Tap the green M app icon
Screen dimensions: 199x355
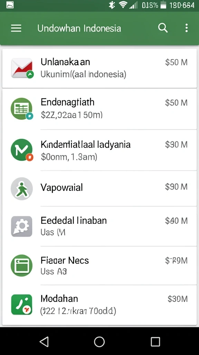click(22, 150)
